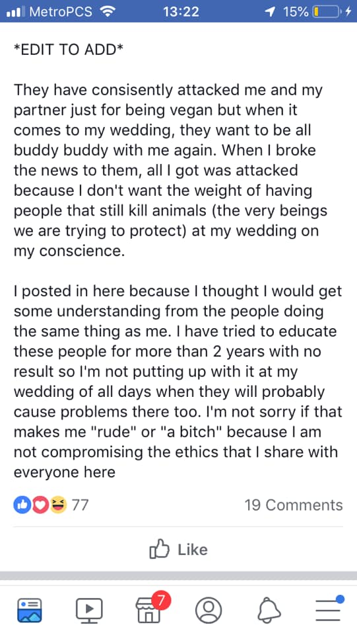Image resolution: width=357 pixels, height=635 pixels.
Task: Open the News Feed tab icon
Action: point(30,609)
